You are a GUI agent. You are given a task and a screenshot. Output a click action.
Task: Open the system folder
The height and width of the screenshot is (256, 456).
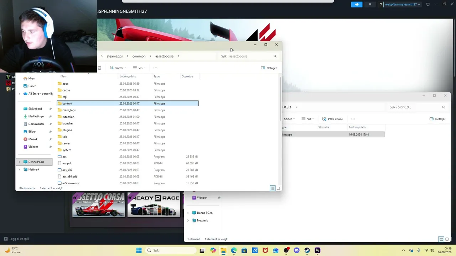click(x=128, y=150)
